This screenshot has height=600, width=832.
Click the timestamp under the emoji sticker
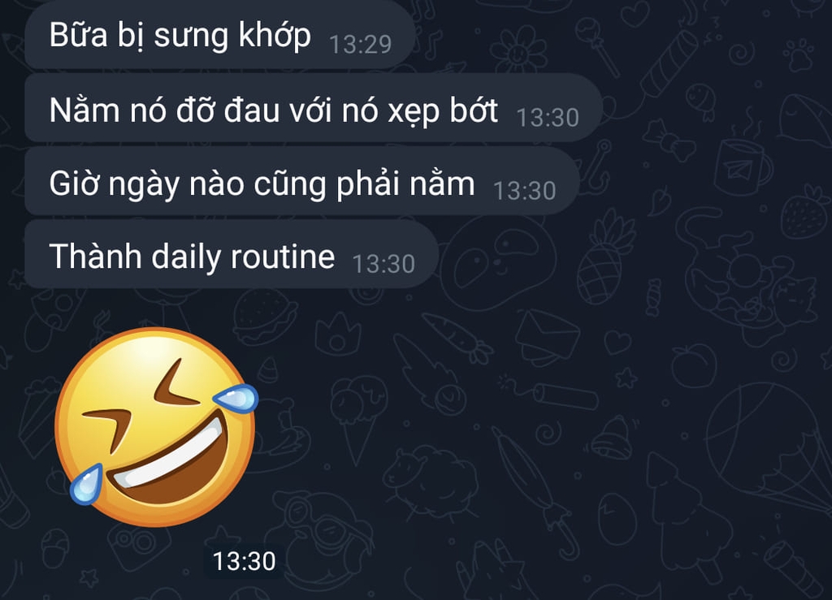click(x=244, y=561)
